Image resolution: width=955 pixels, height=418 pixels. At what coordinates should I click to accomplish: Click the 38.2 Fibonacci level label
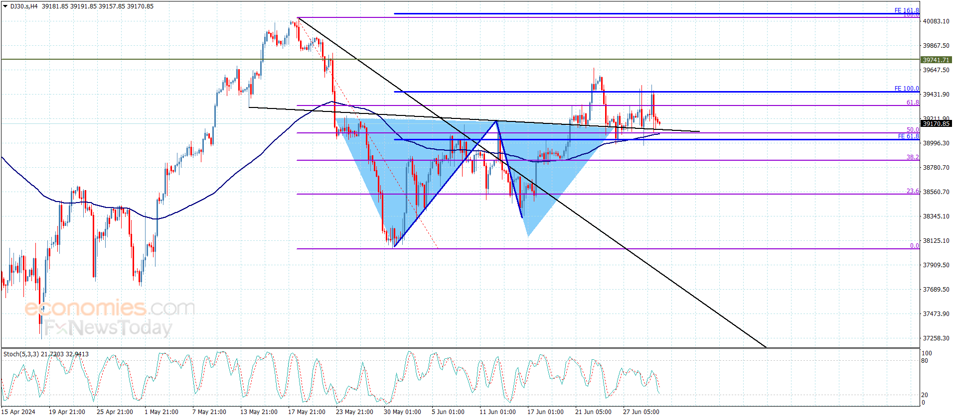[x=913, y=157]
